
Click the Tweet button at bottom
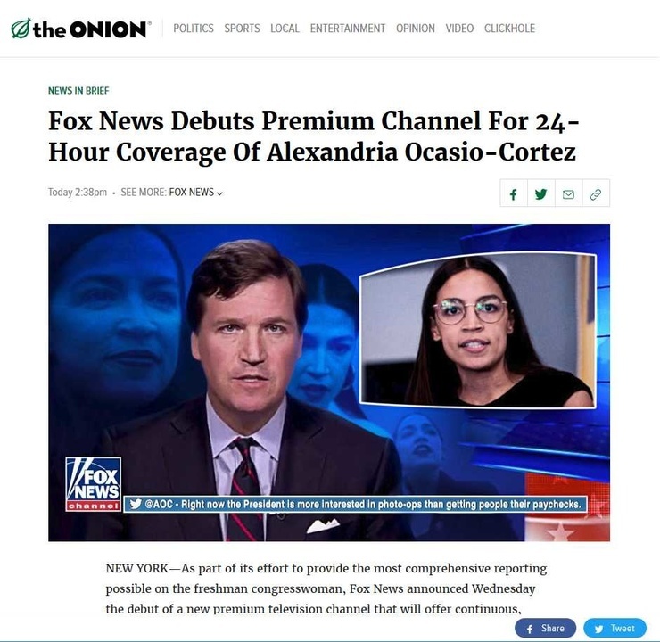(x=615, y=628)
